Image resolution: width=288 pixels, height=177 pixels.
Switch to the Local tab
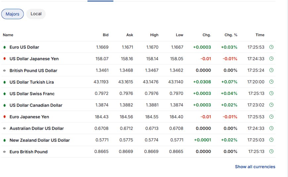coord(36,14)
